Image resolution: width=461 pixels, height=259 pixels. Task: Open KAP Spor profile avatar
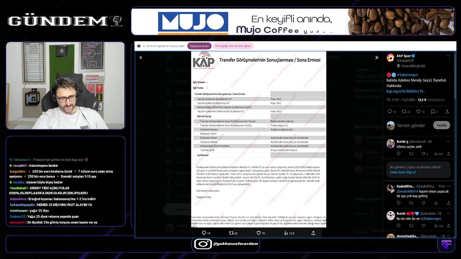click(x=390, y=58)
